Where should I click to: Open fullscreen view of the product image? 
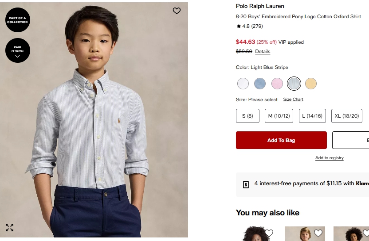point(9,228)
